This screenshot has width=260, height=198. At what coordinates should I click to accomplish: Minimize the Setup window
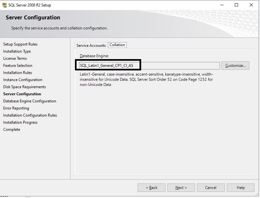click(222, 5)
